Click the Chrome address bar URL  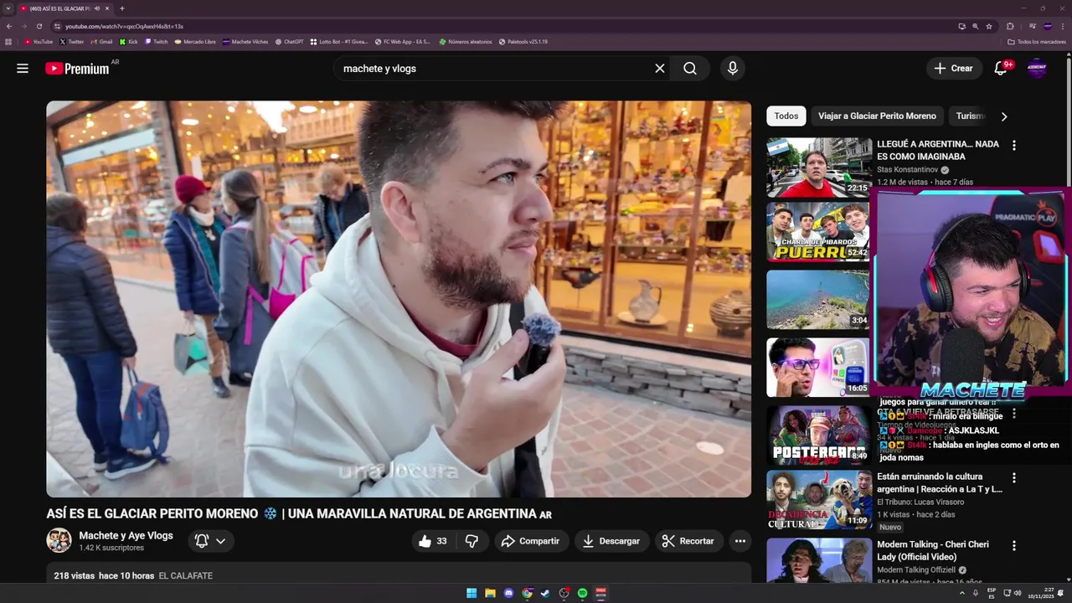tap(124, 26)
